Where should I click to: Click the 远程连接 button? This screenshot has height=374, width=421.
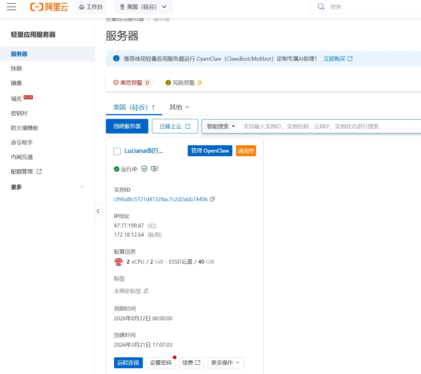tap(128, 363)
